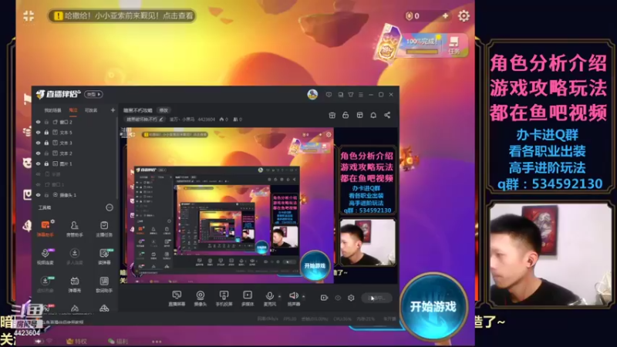Expand the speaker options arrow
This screenshot has height=347, width=617.
(x=303, y=296)
